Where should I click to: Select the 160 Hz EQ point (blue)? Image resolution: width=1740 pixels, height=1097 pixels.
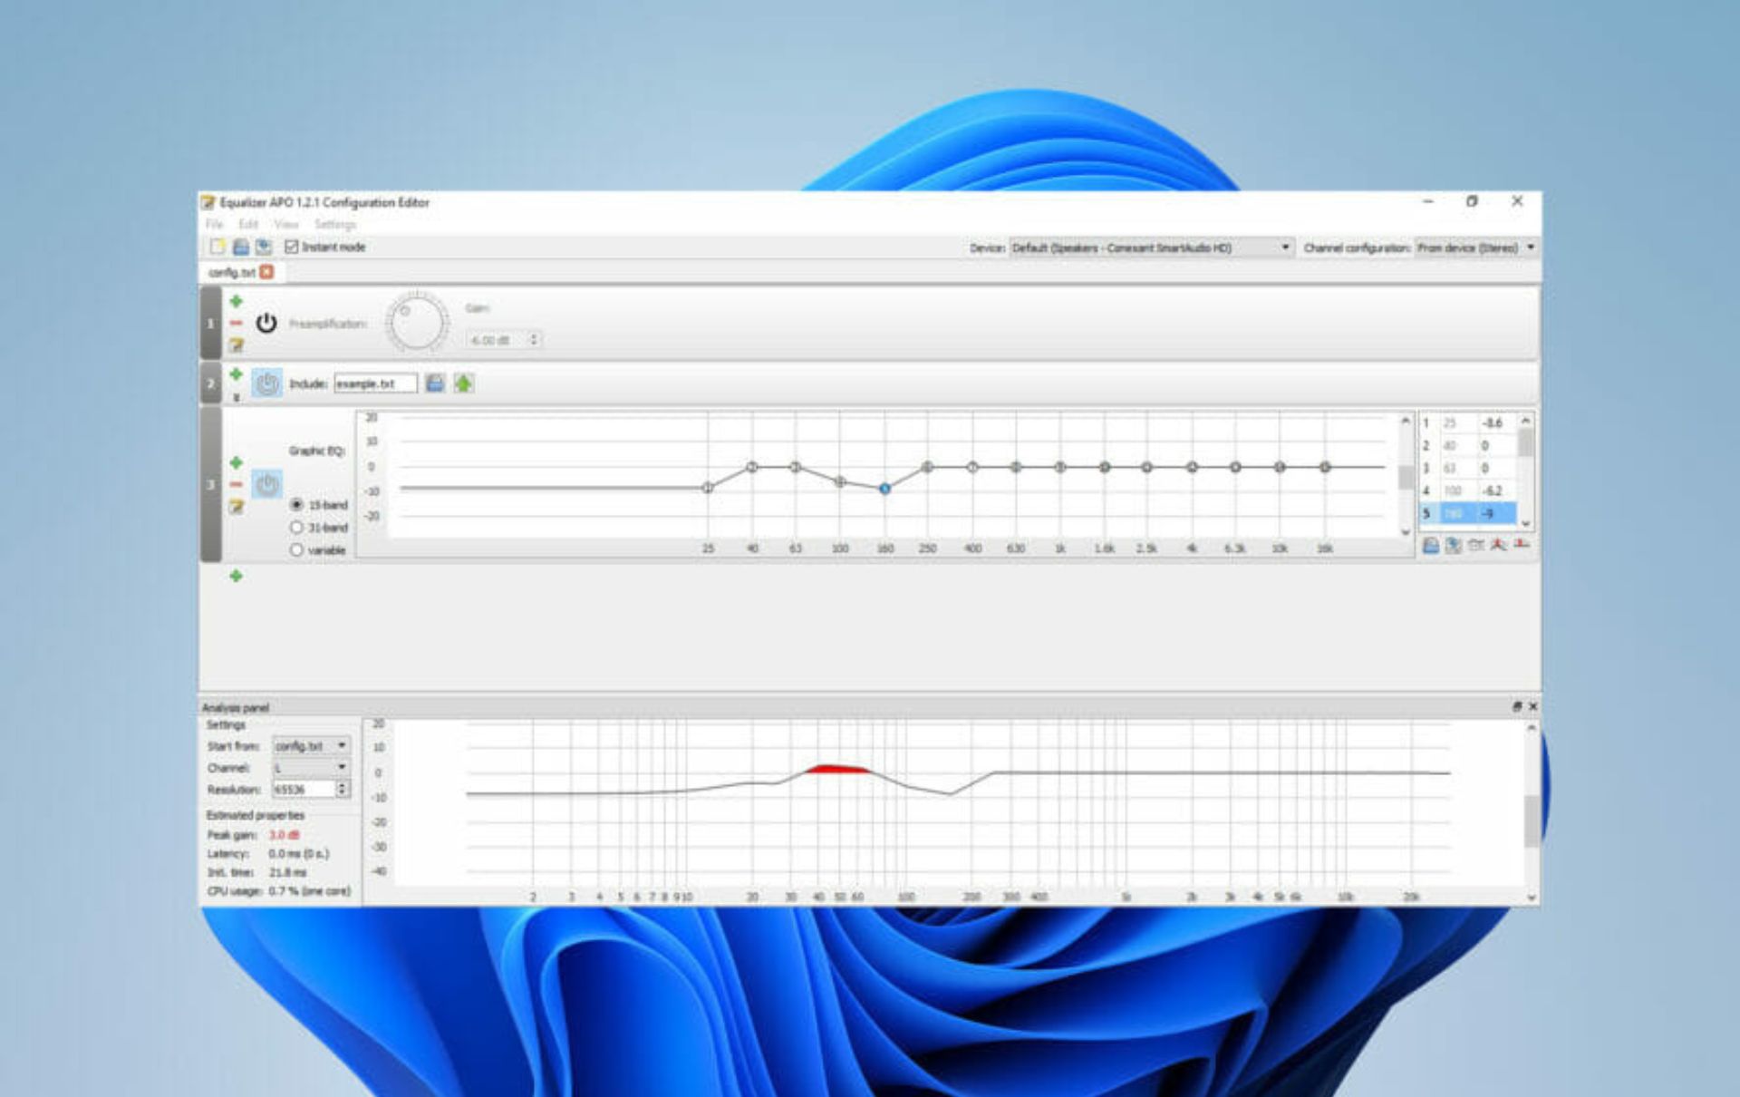click(x=885, y=489)
